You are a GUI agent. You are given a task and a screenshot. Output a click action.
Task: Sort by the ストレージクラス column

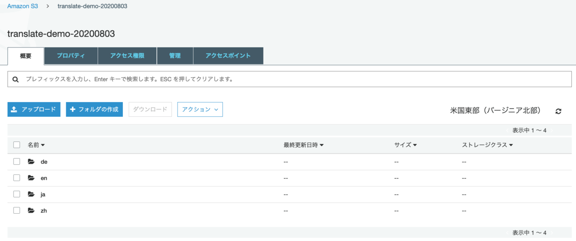(487, 145)
